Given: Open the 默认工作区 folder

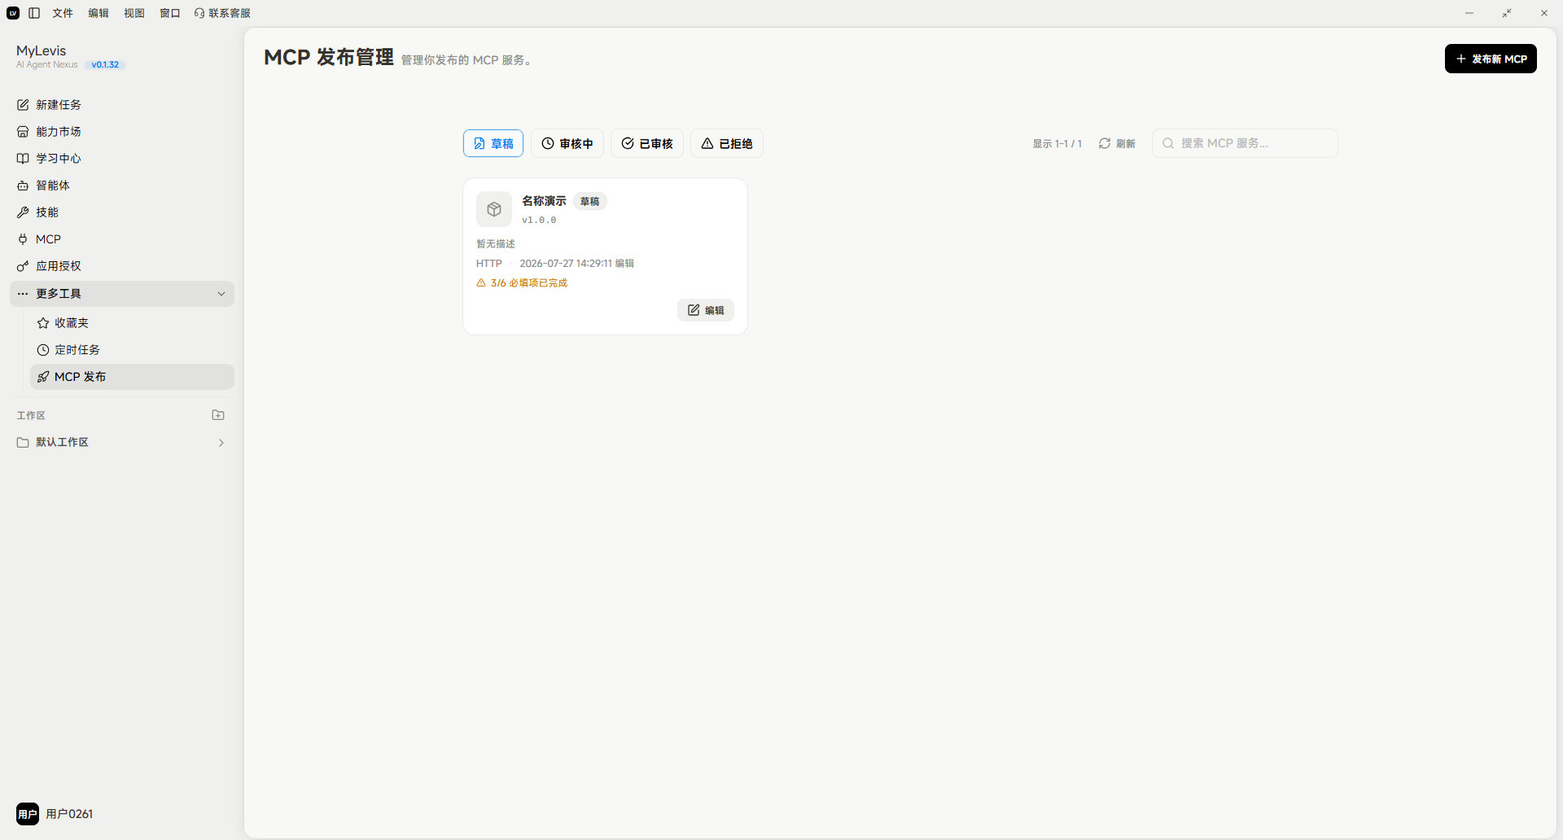Looking at the screenshot, I should point(122,442).
